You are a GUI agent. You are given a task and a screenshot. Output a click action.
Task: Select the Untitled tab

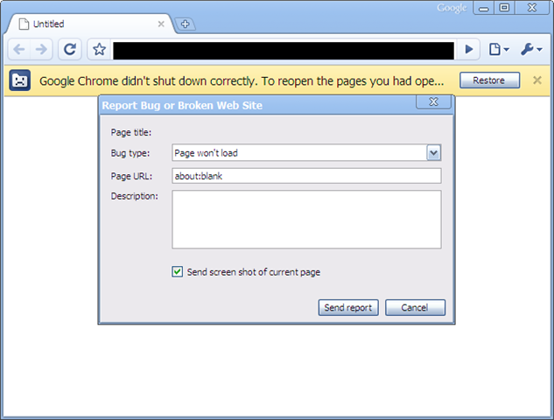pyautogui.click(x=92, y=24)
